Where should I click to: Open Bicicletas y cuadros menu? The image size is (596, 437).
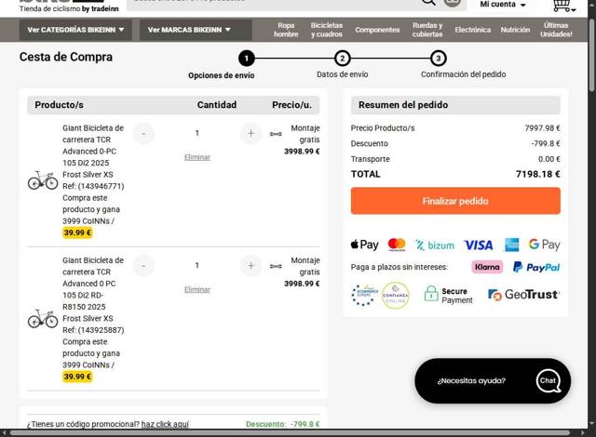click(327, 30)
